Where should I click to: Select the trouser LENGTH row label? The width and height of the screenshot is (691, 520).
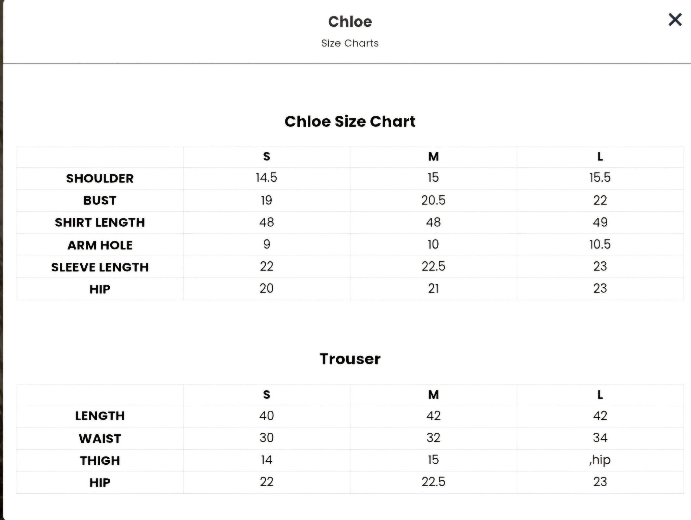pos(100,416)
